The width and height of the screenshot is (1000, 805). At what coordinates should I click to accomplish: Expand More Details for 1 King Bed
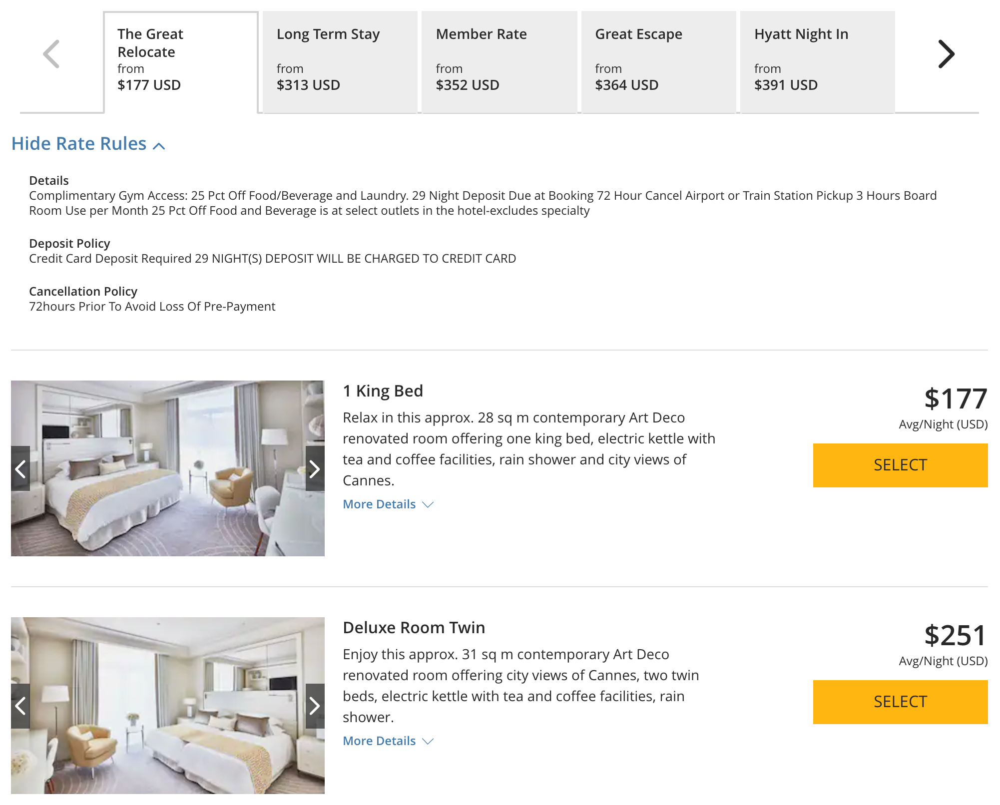(x=388, y=504)
